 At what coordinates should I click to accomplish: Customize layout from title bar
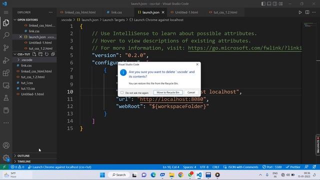pos(281,4)
